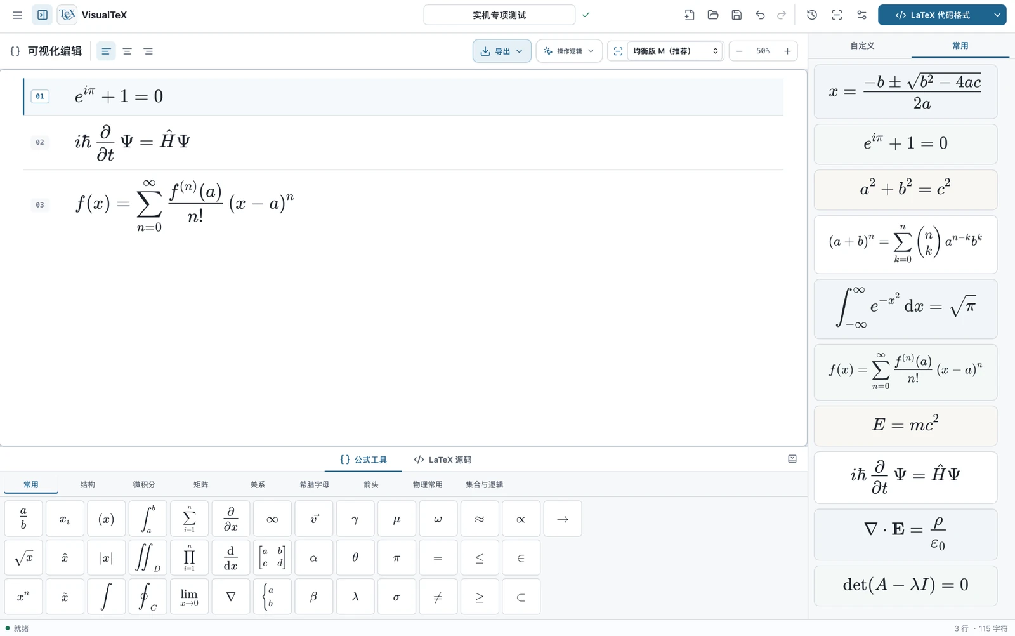Insert the det(A − λI) = 0 template
This screenshot has height=636, width=1015.
click(x=905, y=585)
